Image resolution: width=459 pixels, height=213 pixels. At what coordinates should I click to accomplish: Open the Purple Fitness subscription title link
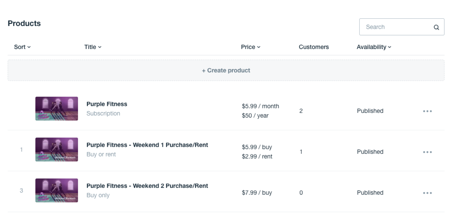pos(107,104)
